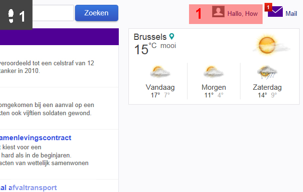This screenshot has height=192, width=303.
Task: Click the footstep step counter icon
Action: click(x=11, y=16)
